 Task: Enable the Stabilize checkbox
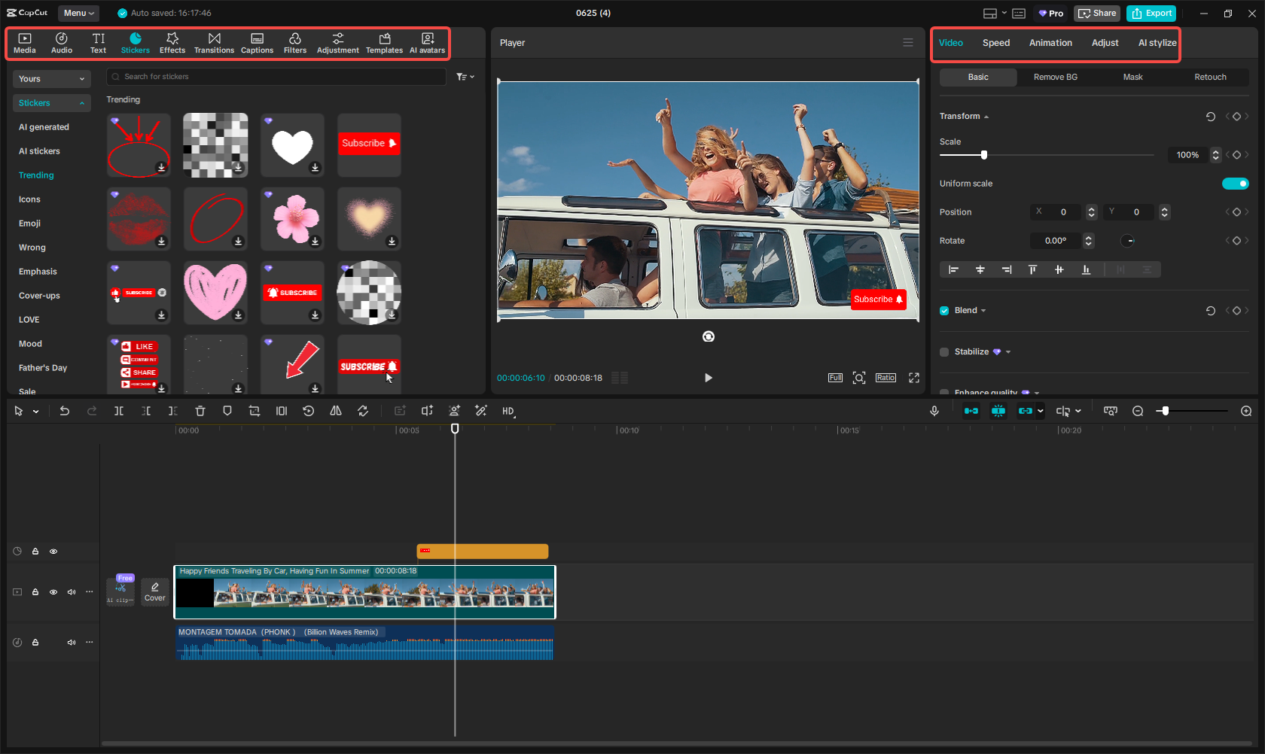click(x=943, y=351)
